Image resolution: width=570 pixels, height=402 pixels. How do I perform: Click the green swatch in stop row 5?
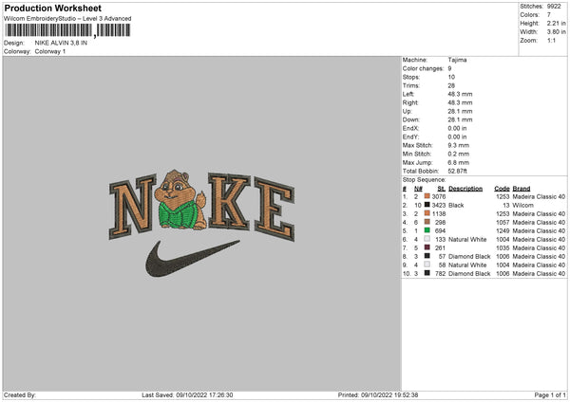click(427, 230)
